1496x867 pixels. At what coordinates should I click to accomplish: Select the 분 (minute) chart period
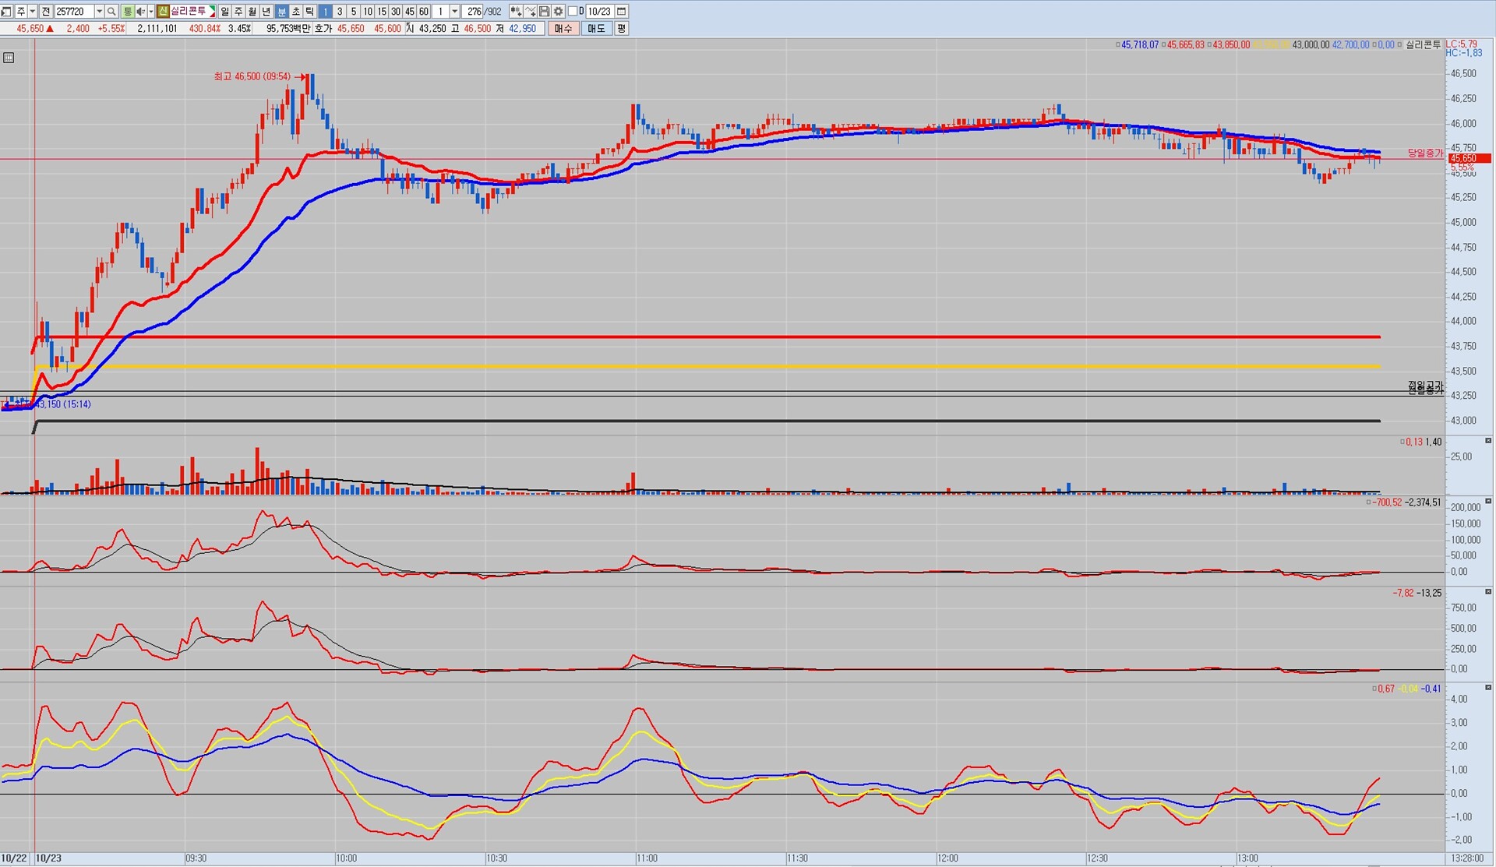(281, 12)
